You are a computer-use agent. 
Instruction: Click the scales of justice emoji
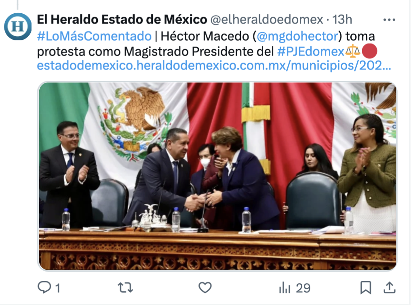[x=353, y=51]
